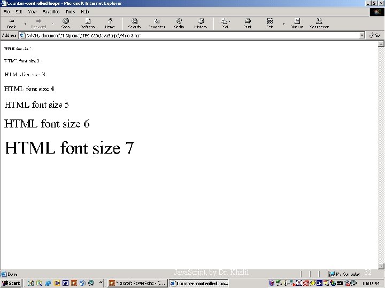Expand quick launch overflow chevron
Image resolution: width=385 pixels, height=288 pixels.
click(101, 282)
